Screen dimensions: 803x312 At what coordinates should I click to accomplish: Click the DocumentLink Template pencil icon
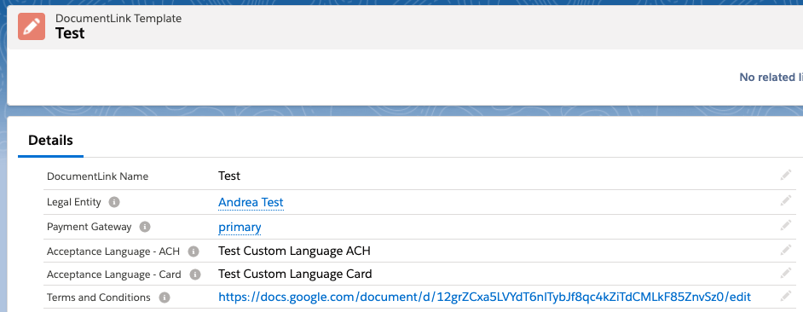(32, 26)
